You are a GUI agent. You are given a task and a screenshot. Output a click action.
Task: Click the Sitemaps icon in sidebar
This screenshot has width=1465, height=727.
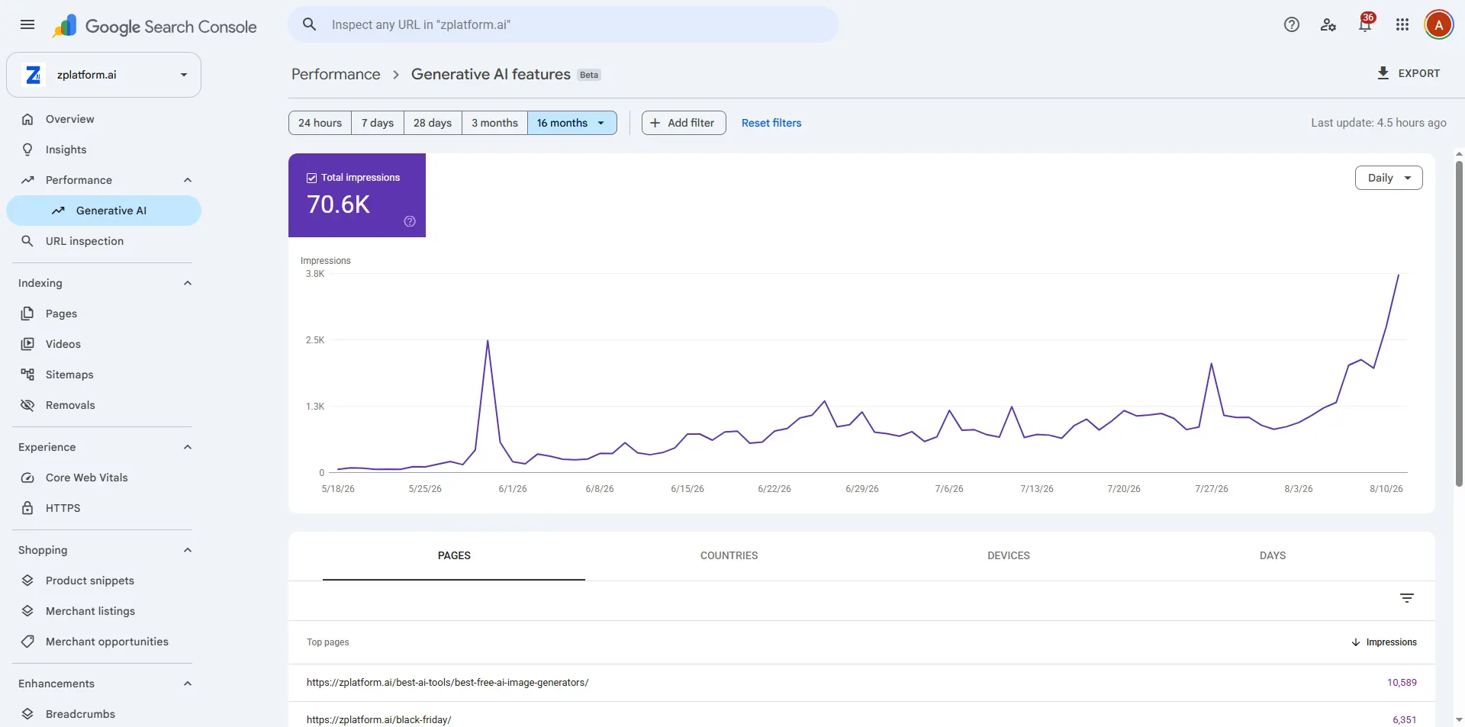tap(27, 375)
